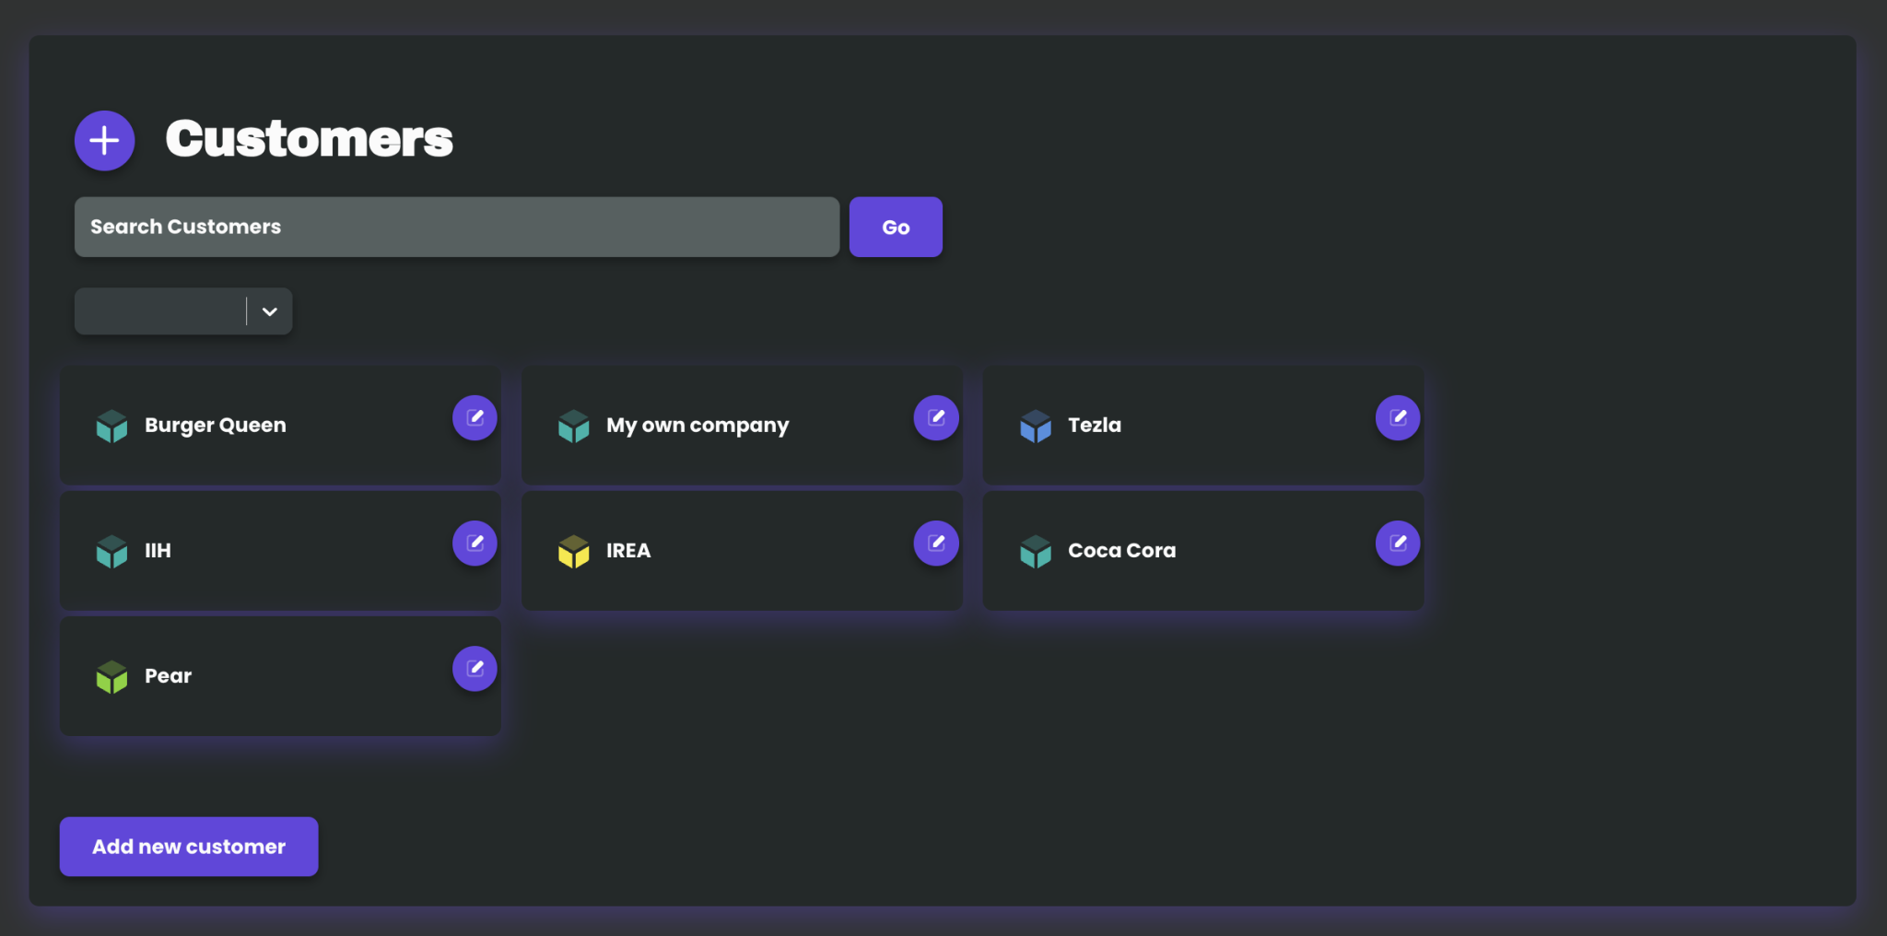Screen dimensions: 1887x936
Task: Click the plus icon next to Customers heading
Action: [104, 140]
